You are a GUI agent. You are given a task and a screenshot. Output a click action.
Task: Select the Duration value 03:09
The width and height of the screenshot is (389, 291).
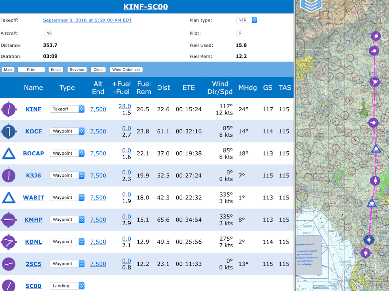[50, 56]
